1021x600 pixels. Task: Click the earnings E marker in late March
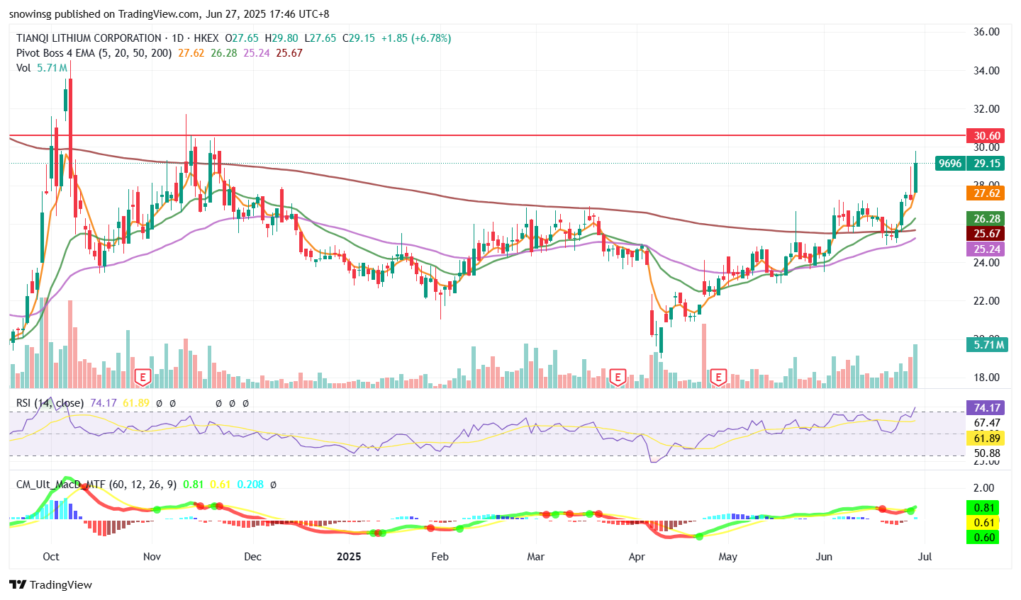coord(618,376)
